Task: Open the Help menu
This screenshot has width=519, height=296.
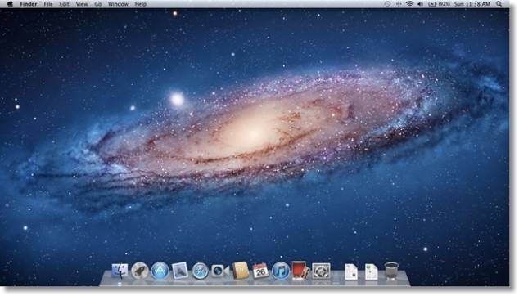Action: coord(140,4)
